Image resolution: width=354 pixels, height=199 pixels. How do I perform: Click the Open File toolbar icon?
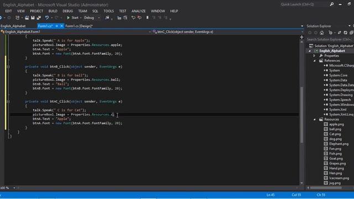point(27,18)
